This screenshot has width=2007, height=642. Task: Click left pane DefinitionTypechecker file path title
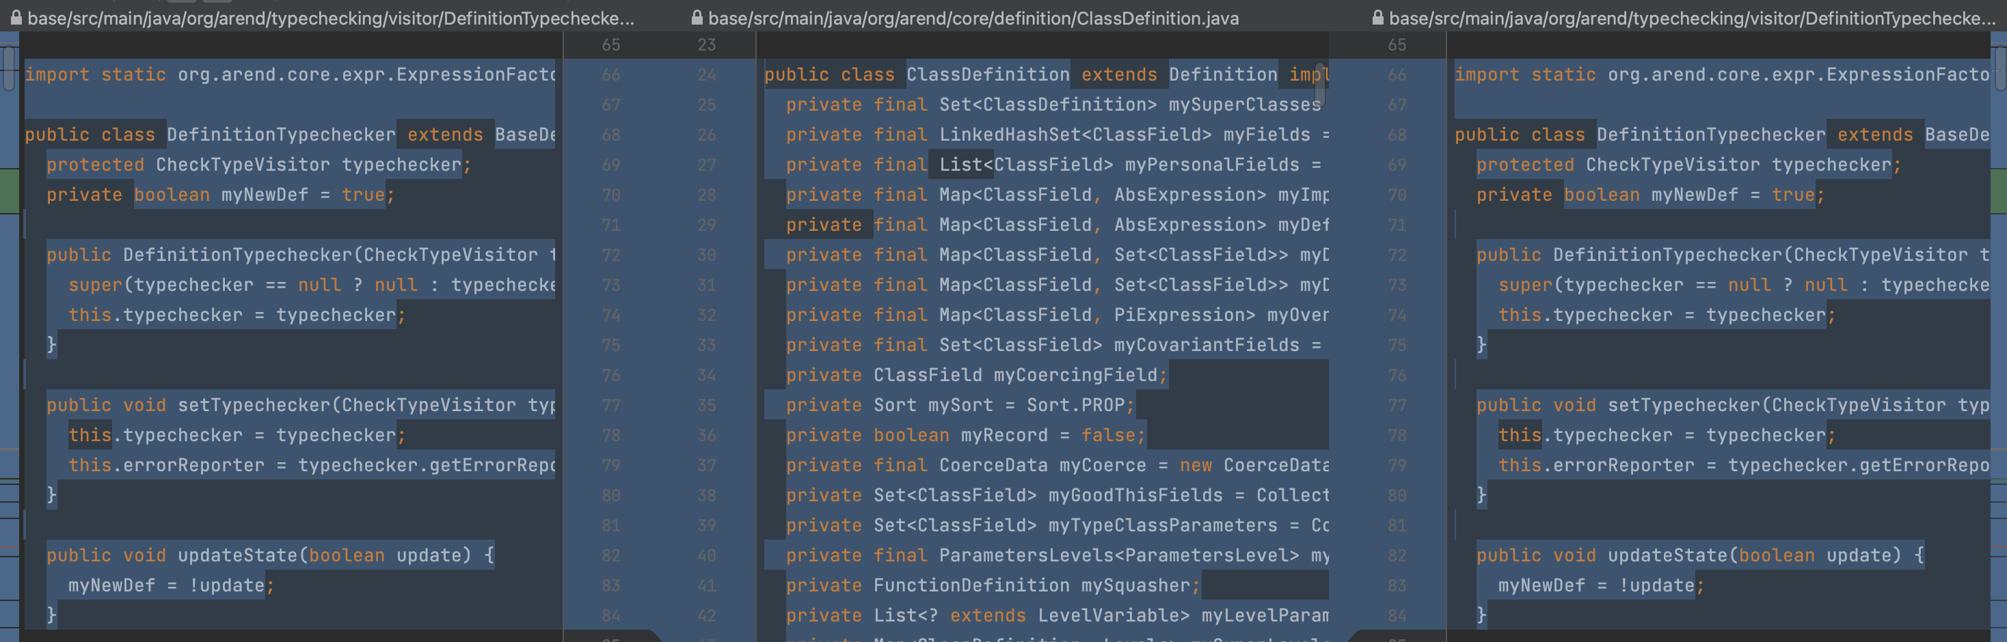coord(331,18)
